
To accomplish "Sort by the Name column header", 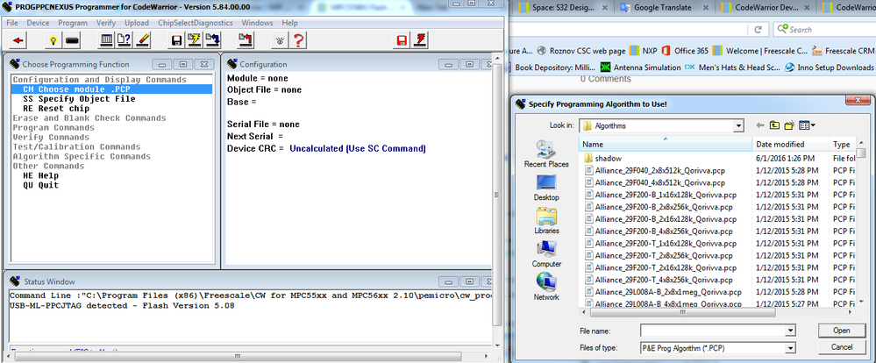I will tap(666, 144).
